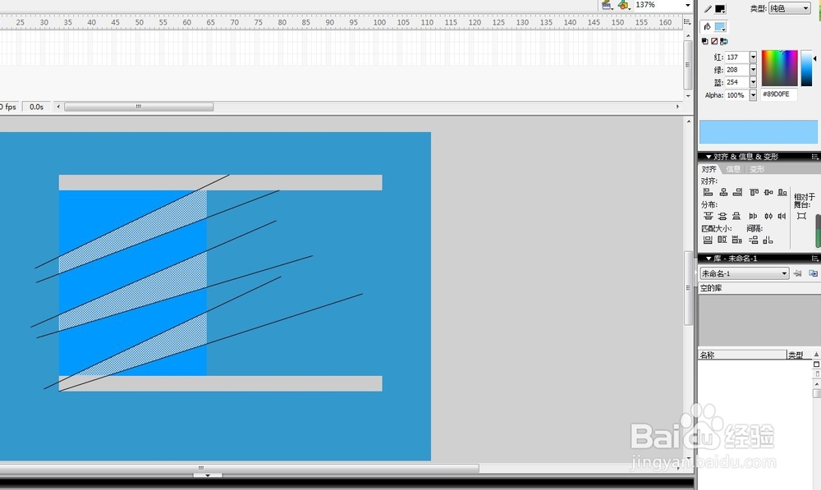The image size is (821, 490).
Task: Open the color type 纯色 dropdown
Action: [790, 8]
